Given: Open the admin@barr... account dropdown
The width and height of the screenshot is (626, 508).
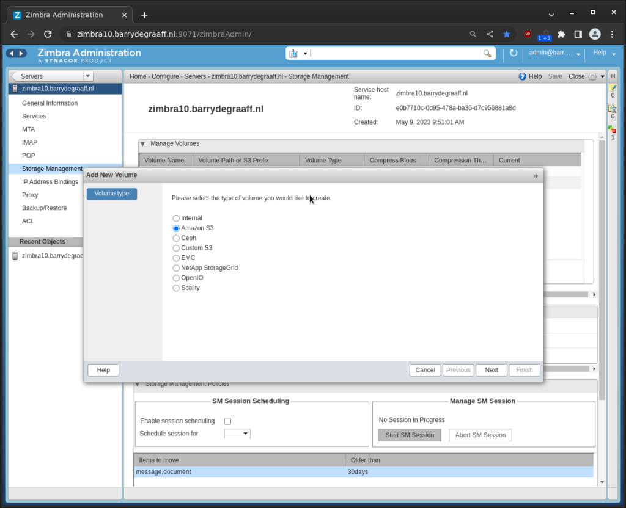Looking at the screenshot, I should pos(578,54).
